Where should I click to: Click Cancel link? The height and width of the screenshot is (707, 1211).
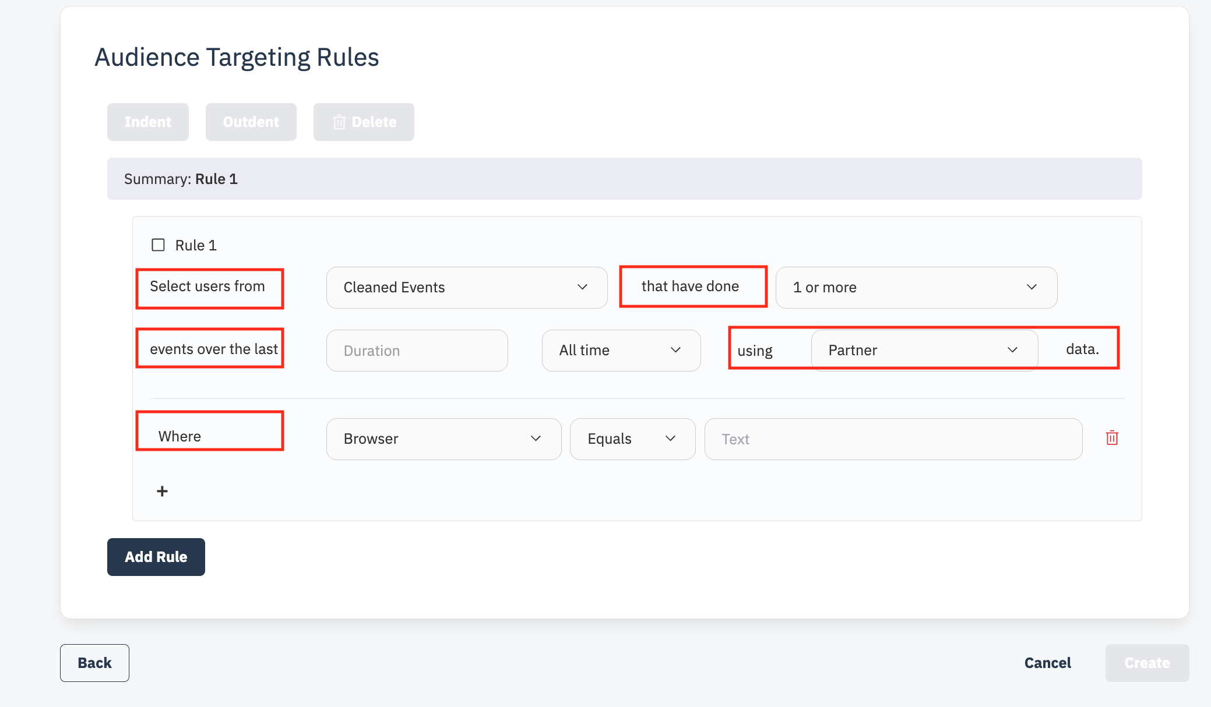(x=1047, y=663)
